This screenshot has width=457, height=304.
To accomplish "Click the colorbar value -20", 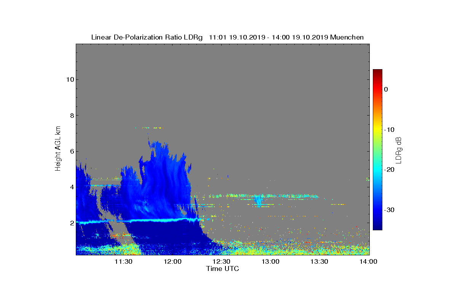I will (x=389, y=169).
